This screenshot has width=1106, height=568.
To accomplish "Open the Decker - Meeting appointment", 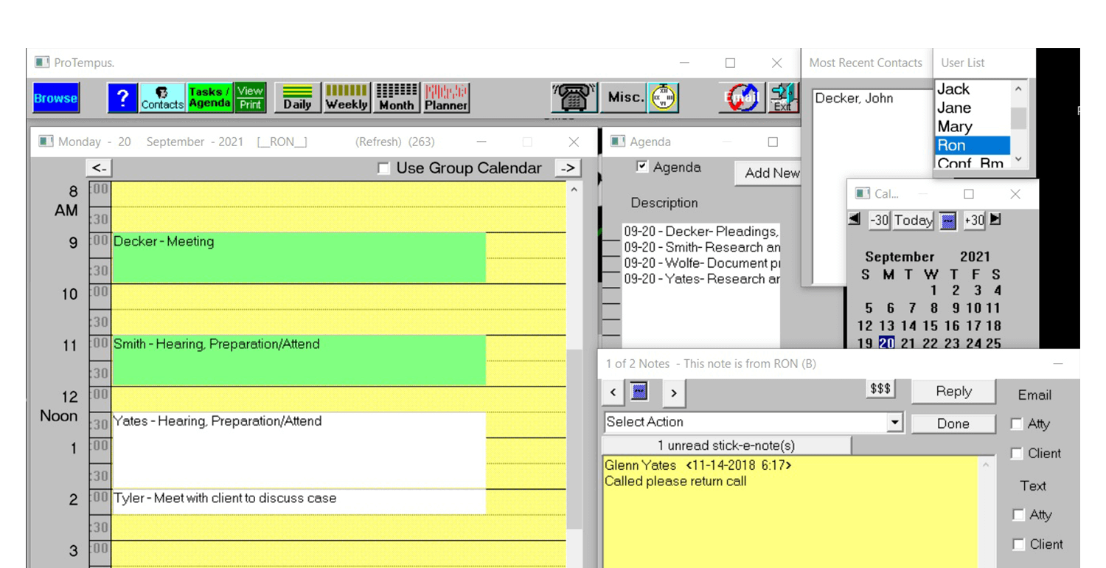I will (x=299, y=257).
